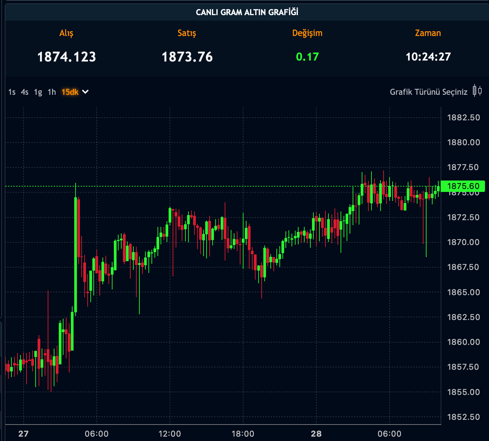Click the 1860.00 price axis label

pyautogui.click(x=463, y=342)
